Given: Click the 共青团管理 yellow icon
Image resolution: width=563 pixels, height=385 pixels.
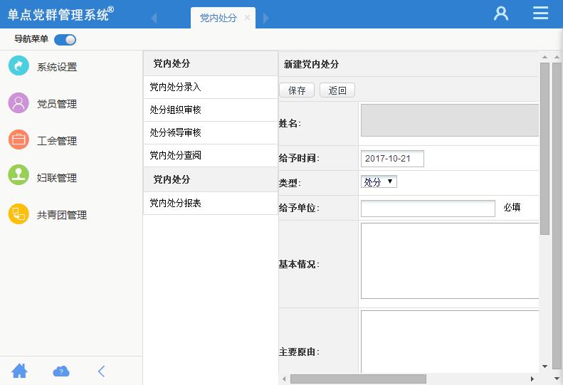Looking at the screenshot, I should (19, 214).
